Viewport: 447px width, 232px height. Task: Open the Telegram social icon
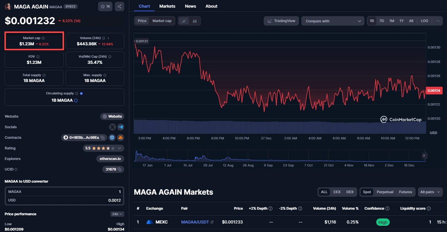click(121, 127)
